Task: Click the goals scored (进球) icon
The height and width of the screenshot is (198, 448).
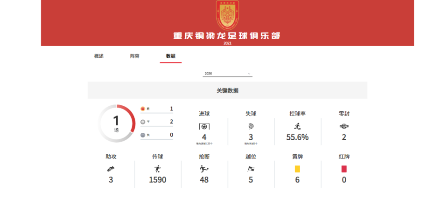Action: click(x=204, y=126)
